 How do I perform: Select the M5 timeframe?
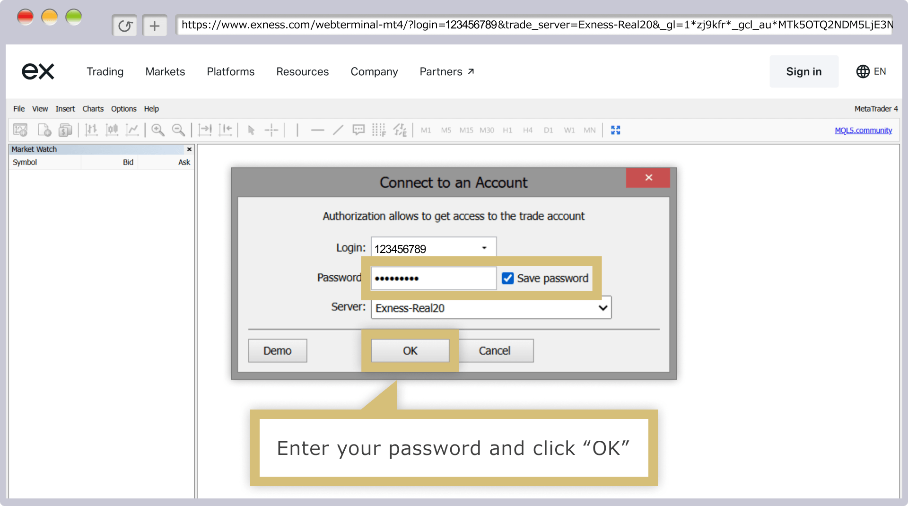tap(446, 130)
